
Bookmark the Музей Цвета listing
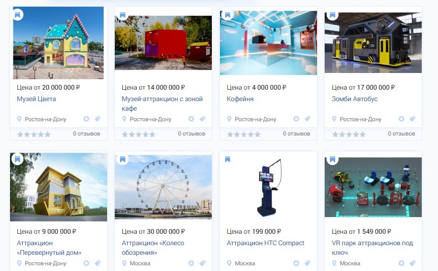pyautogui.click(x=18, y=15)
